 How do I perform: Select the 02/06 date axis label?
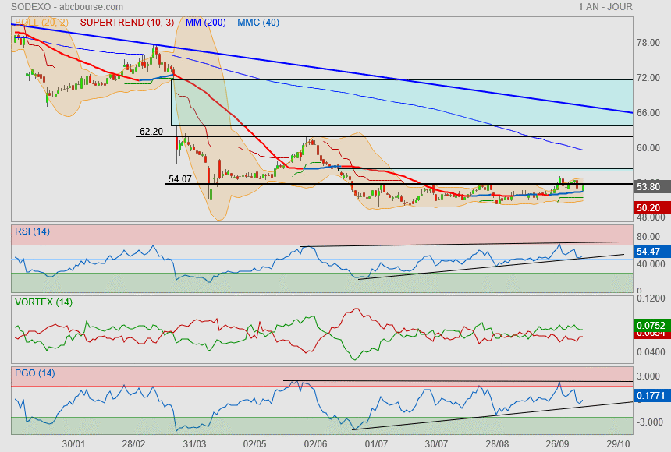point(315,443)
